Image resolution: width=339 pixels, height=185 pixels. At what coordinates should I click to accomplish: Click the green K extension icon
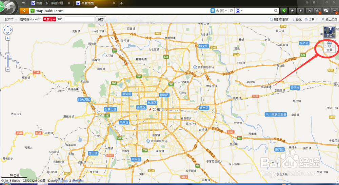tap(284, 11)
